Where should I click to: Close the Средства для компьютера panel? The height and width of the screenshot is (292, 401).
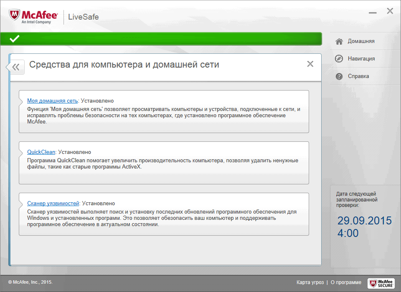[x=310, y=64]
